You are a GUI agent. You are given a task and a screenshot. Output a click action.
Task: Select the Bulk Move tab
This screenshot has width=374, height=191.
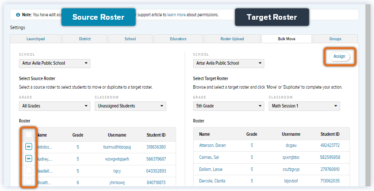(287, 39)
